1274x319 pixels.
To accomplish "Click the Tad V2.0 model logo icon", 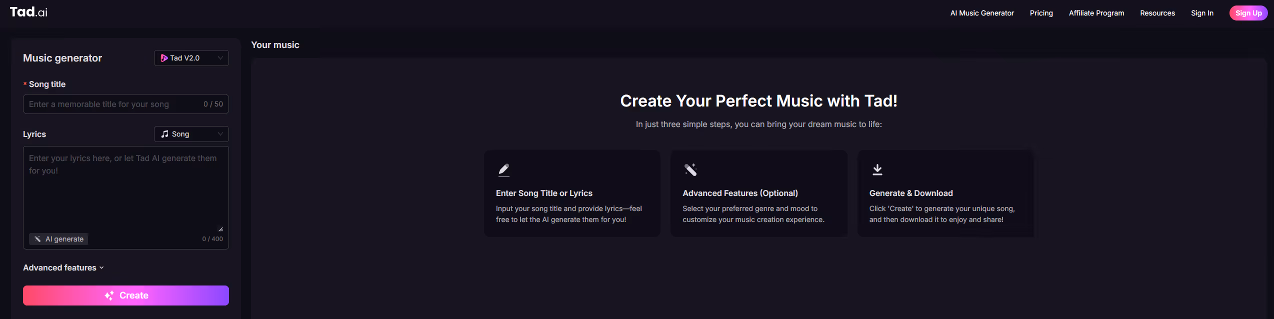I will [x=164, y=58].
